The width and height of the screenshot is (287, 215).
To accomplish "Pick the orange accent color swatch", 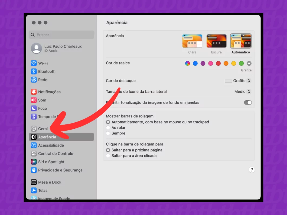I will click(226, 64).
